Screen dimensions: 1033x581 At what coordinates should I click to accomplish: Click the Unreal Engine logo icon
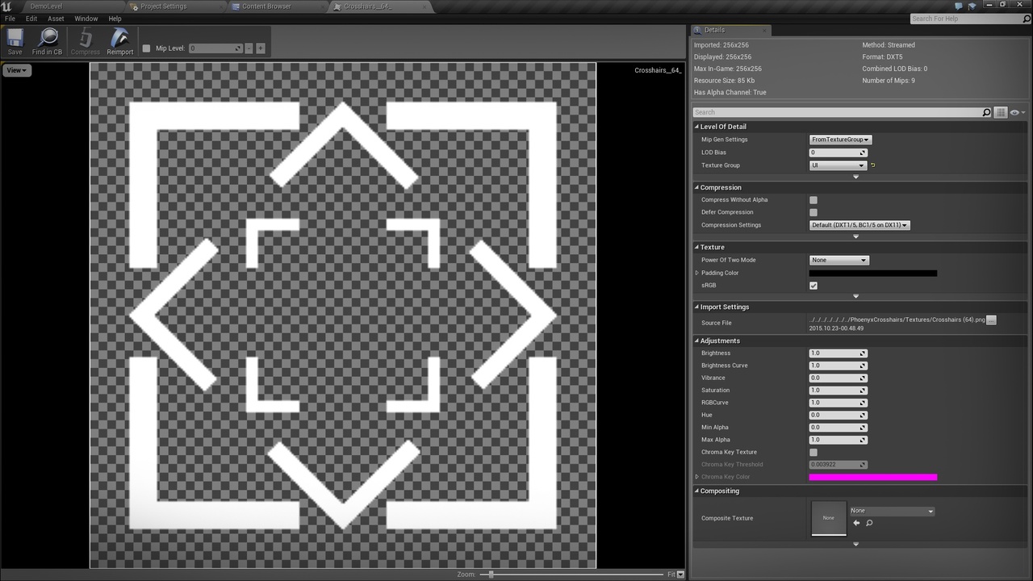click(7, 6)
